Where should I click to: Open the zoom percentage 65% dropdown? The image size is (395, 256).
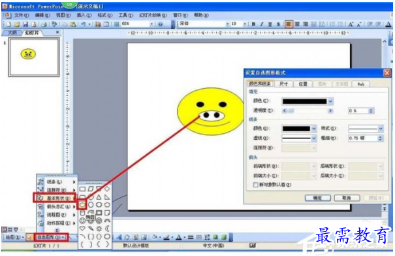[151, 24]
